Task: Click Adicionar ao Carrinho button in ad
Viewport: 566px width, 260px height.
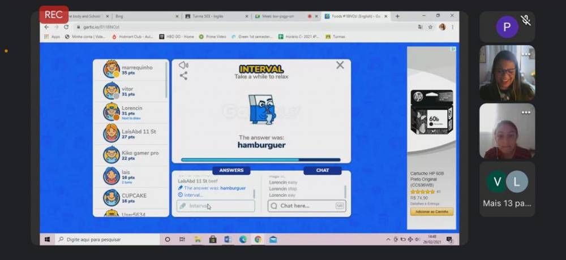Action: 431,211
